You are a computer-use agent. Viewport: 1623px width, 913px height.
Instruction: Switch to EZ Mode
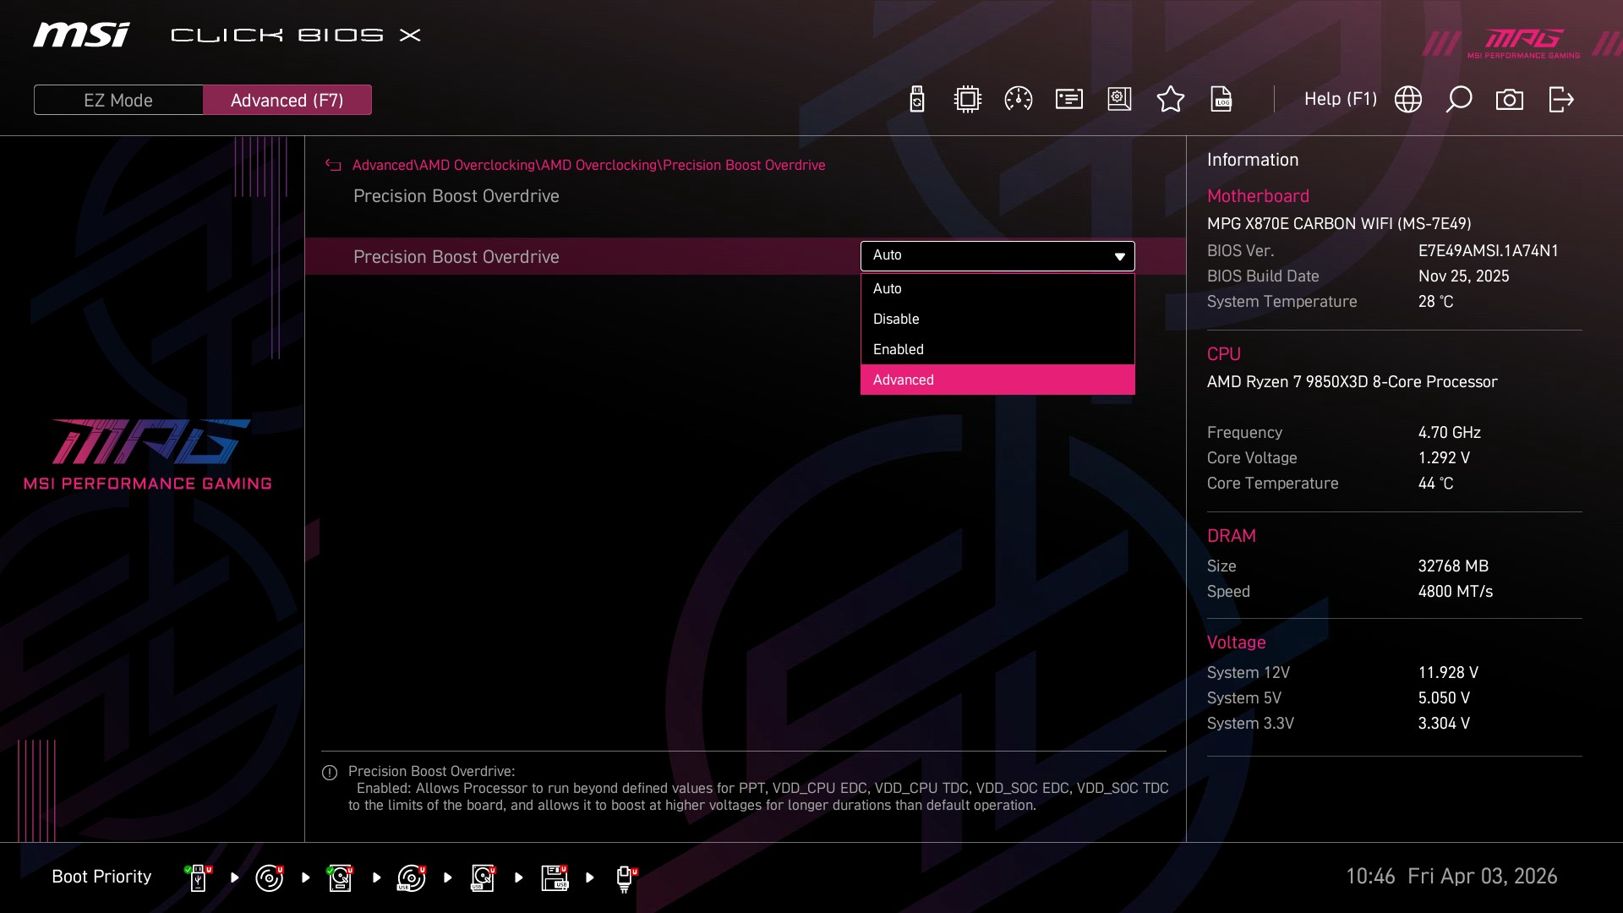tap(118, 100)
